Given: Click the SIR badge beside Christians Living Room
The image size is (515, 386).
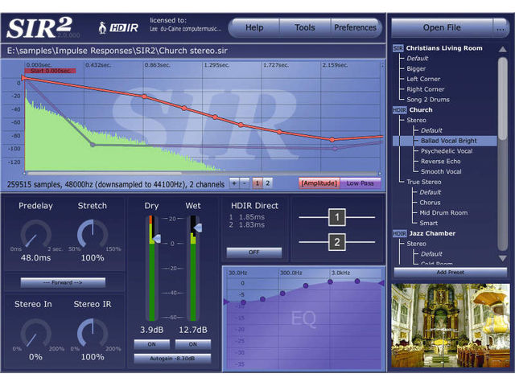Looking at the screenshot, I should tap(398, 48).
